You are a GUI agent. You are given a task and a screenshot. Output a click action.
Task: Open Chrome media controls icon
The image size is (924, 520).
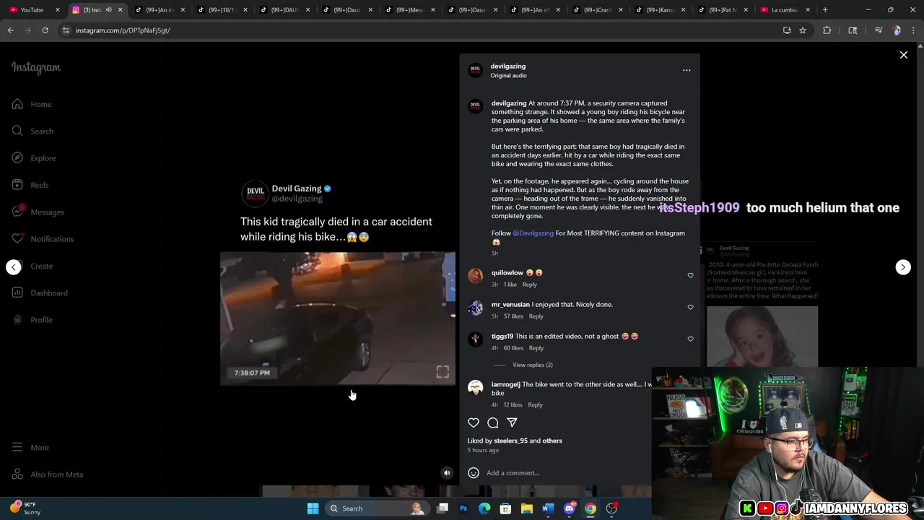point(879,30)
